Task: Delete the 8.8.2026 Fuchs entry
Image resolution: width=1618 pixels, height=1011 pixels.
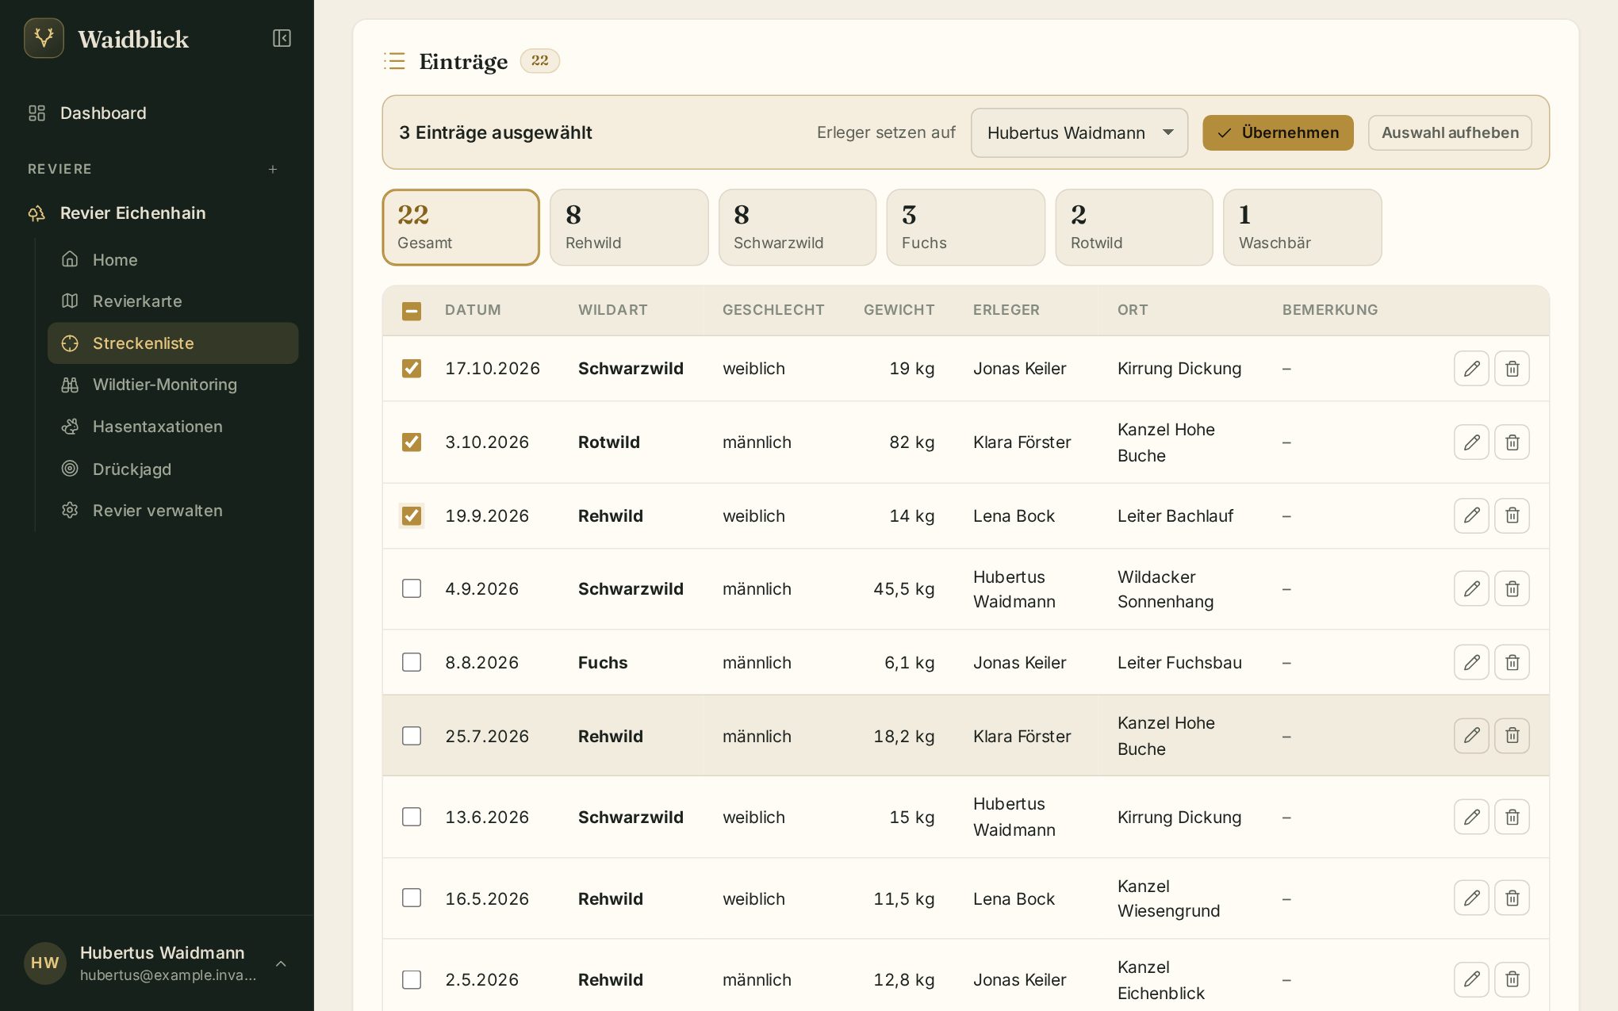Action: pyautogui.click(x=1512, y=662)
